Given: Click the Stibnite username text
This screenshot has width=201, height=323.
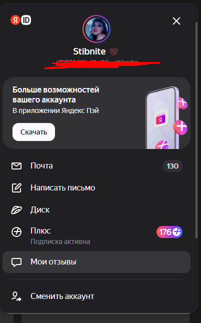Looking at the screenshot, I should point(89,51).
